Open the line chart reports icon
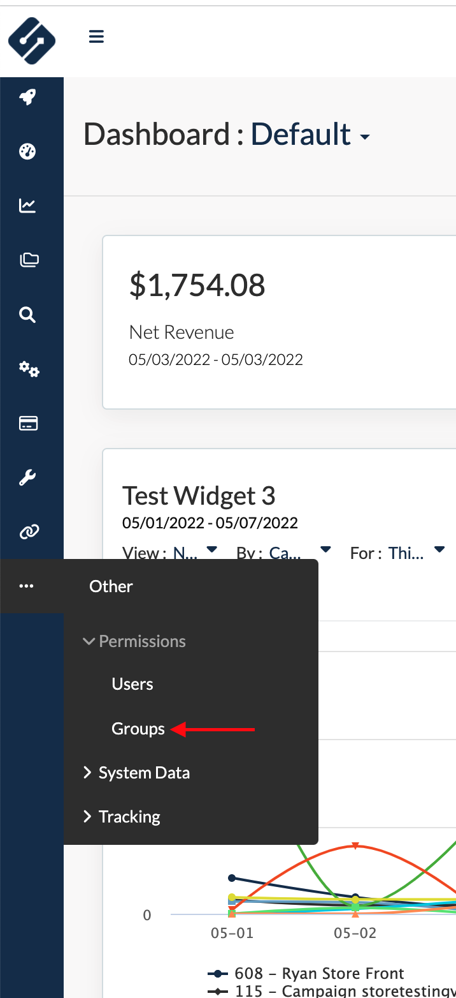The height and width of the screenshot is (998, 456). (x=27, y=205)
